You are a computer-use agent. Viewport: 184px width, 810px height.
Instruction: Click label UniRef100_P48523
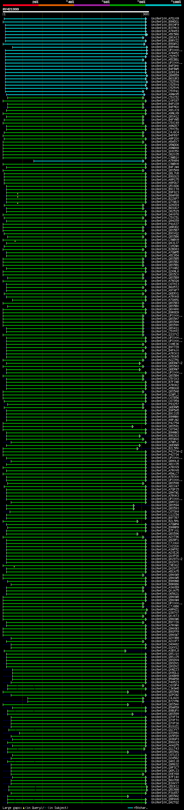click(165, 682)
